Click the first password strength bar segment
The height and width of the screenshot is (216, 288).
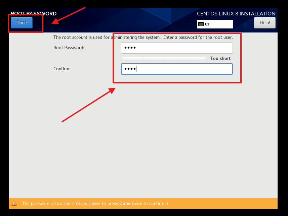click(x=132, y=59)
